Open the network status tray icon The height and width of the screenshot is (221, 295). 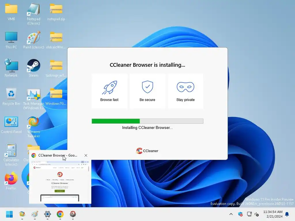pos(249,214)
